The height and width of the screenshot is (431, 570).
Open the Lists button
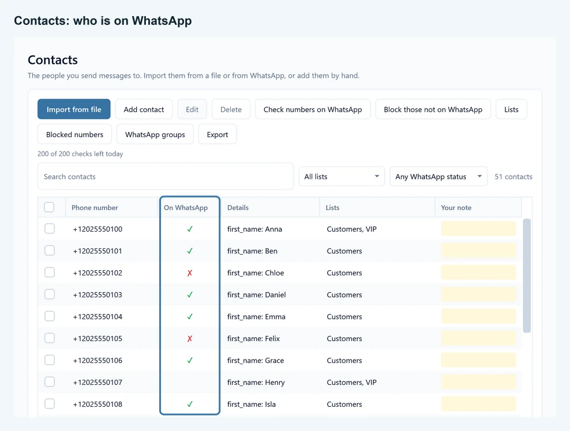click(x=511, y=109)
